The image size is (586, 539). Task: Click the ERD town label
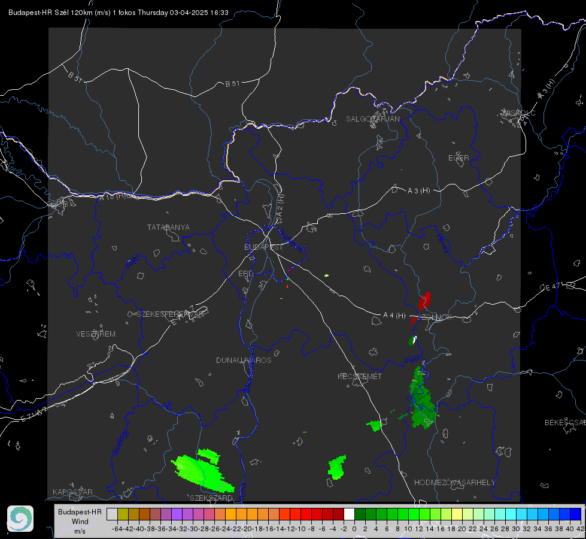tap(245, 274)
